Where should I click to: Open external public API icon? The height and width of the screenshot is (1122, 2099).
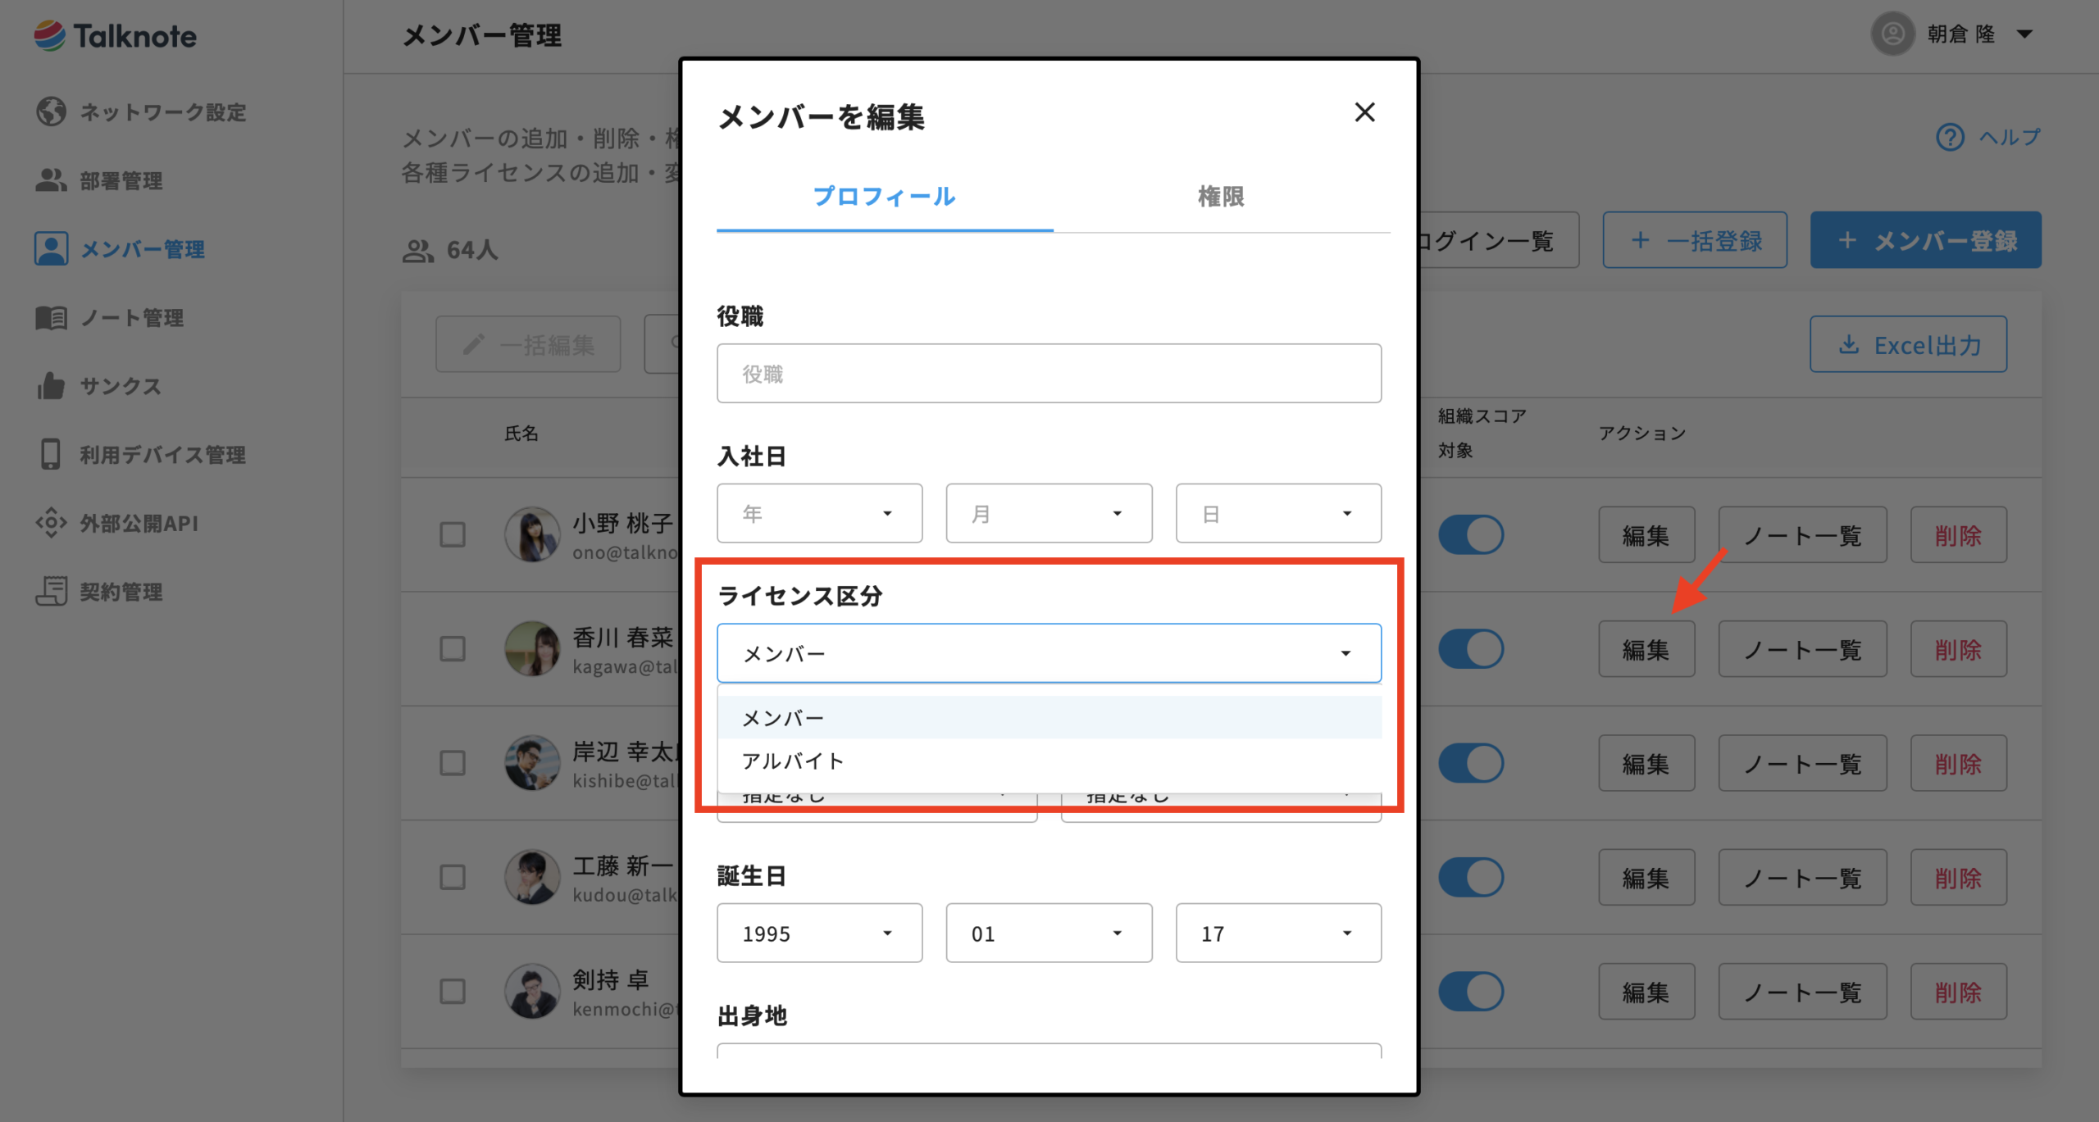[51, 523]
